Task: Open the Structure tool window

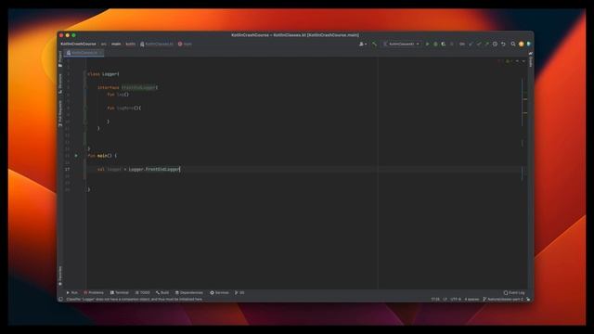Action: click(x=60, y=83)
